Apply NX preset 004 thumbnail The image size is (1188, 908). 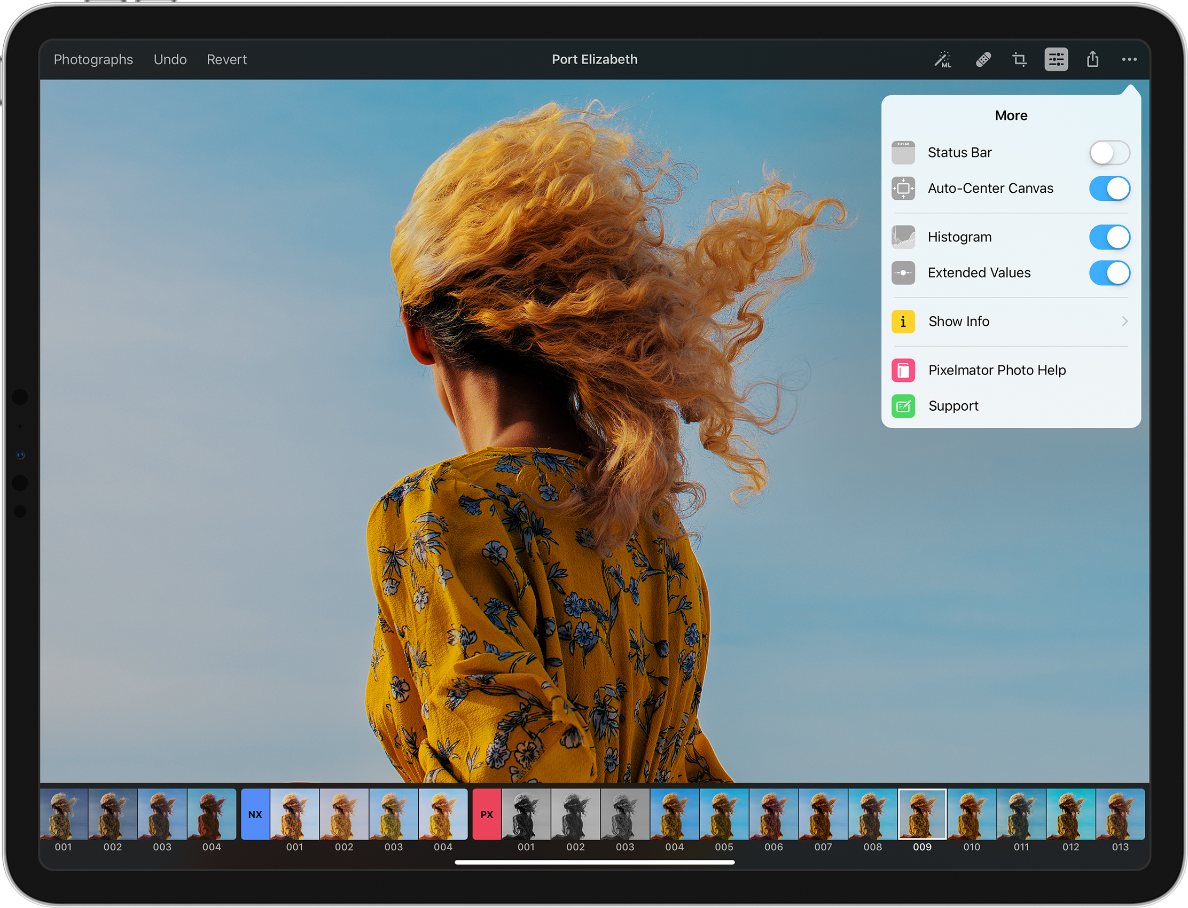pos(443,814)
